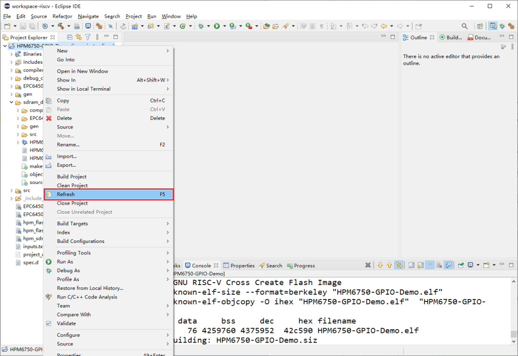
Task: Toggle Link with Editor in Project Explorer
Action: 79,37
